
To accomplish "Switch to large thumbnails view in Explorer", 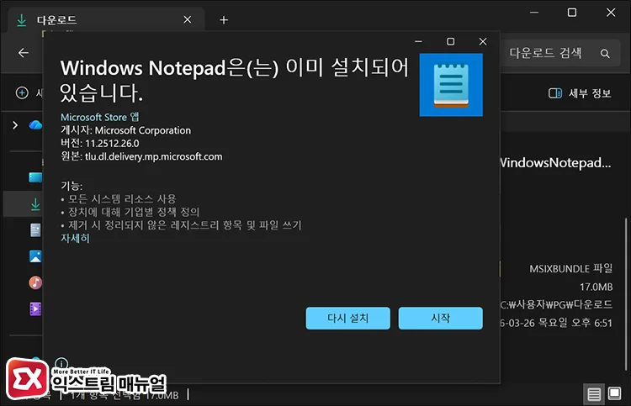I will [x=614, y=393].
